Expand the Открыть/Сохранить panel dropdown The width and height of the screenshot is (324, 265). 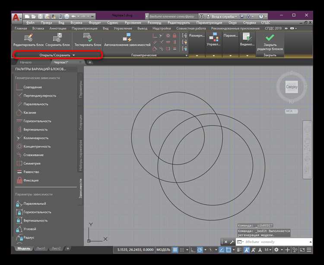pos(74,55)
